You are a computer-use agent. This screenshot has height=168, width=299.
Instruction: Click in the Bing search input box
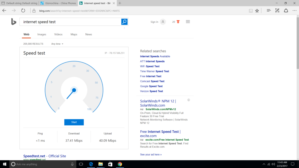(x=71, y=22)
